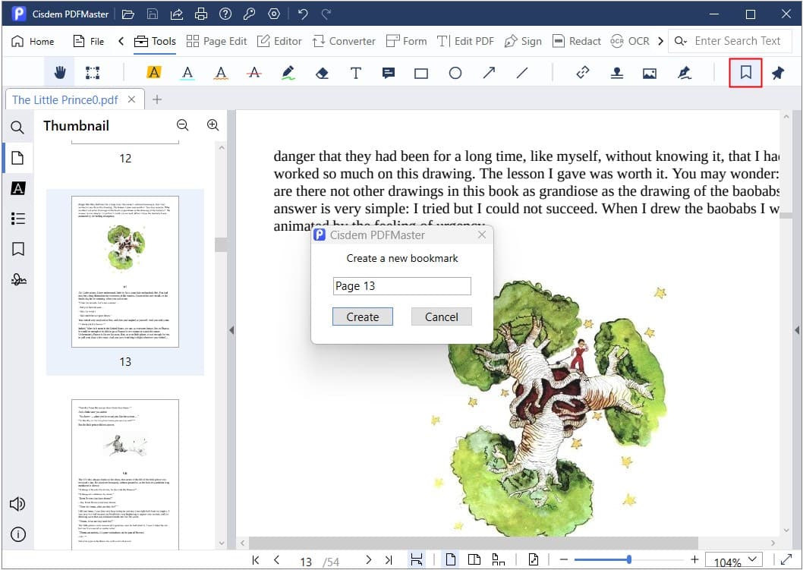Show page Thumbnail panel in sidebar
The width and height of the screenshot is (803, 570).
point(17,158)
